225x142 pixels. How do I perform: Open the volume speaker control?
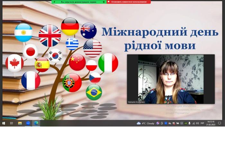(x=197, y=123)
